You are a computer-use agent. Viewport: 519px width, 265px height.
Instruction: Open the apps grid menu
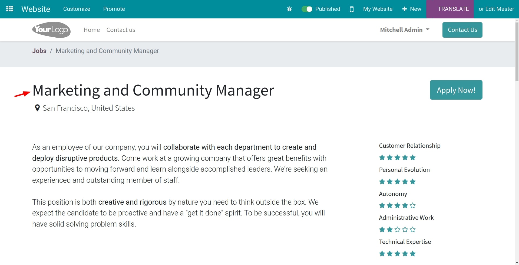[x=9, y=9]
